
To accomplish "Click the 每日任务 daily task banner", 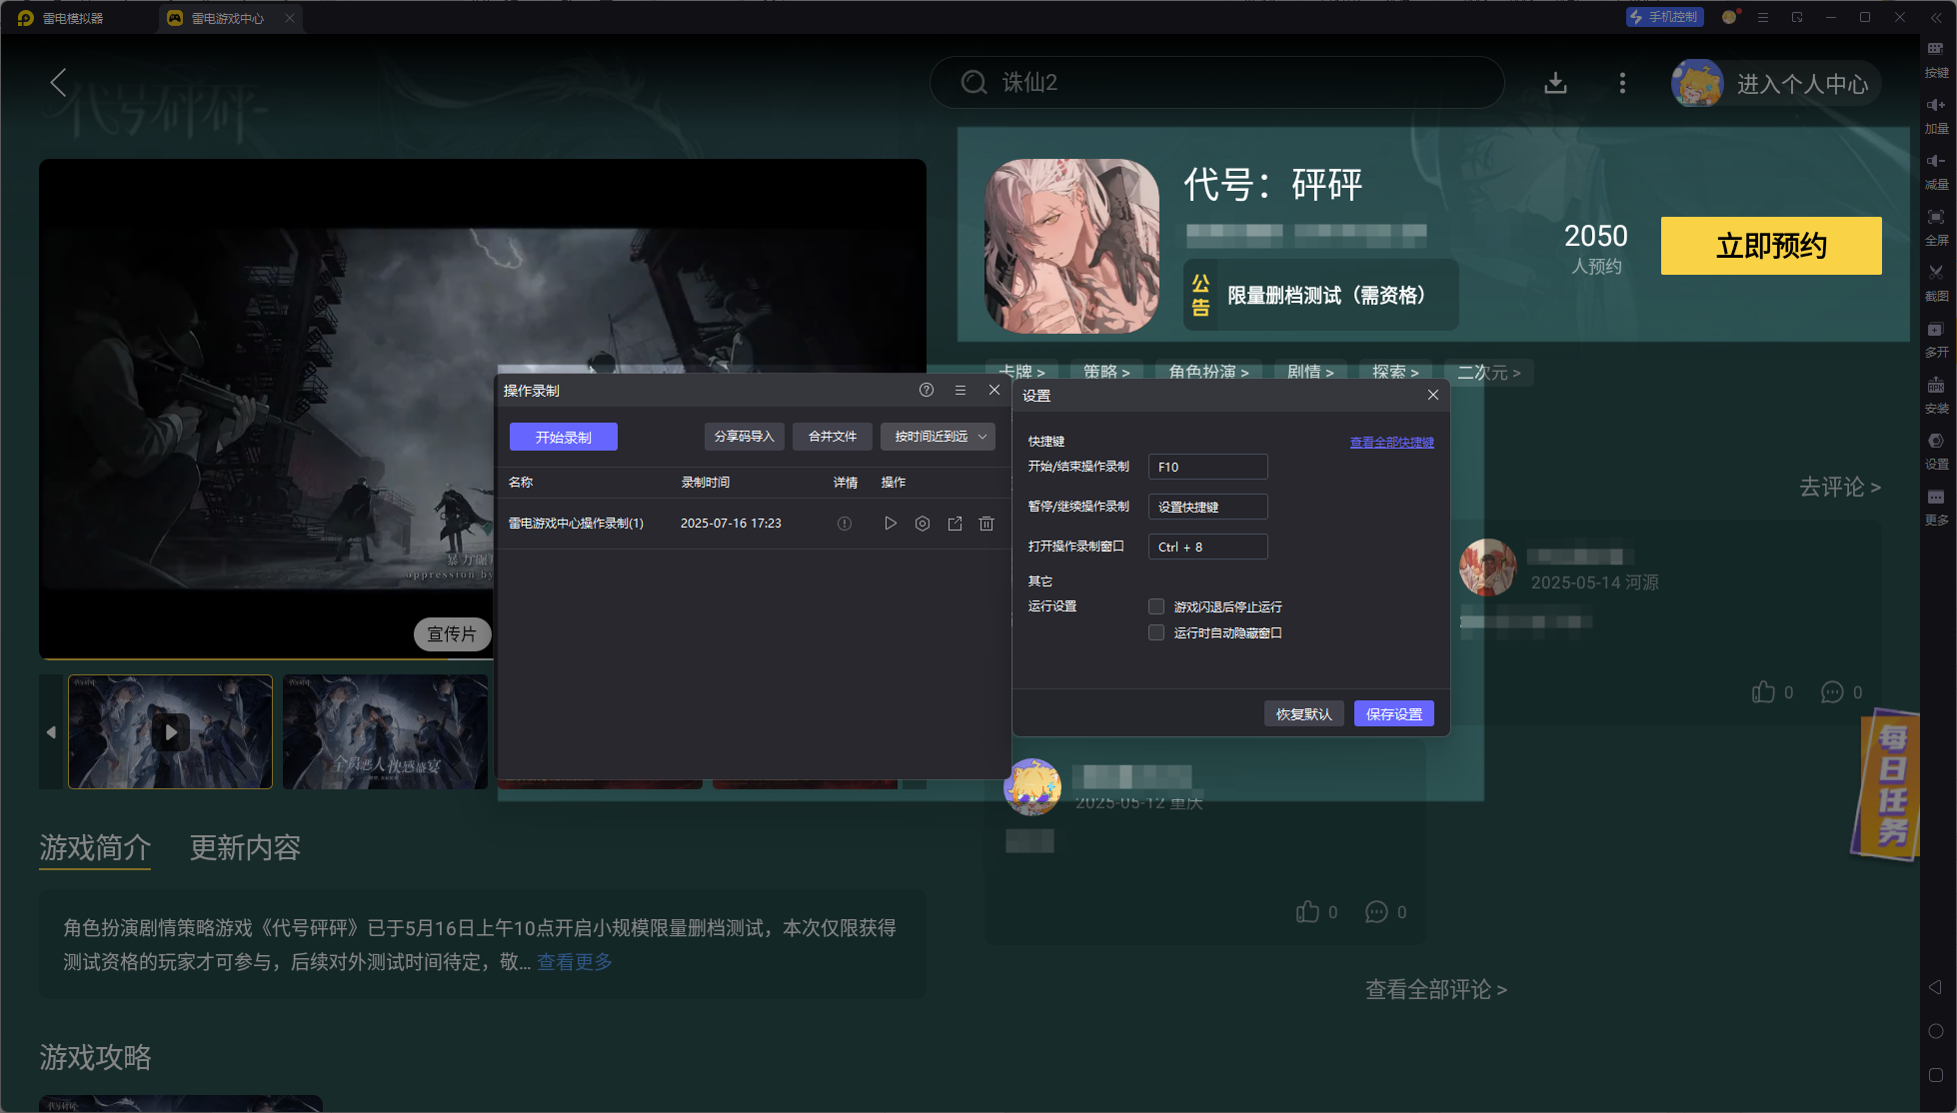I will pos(1888,784).
